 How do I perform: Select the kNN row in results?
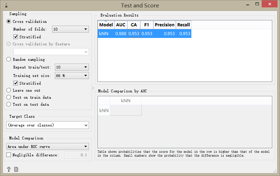pyautogui.click(x=145, y=33)
